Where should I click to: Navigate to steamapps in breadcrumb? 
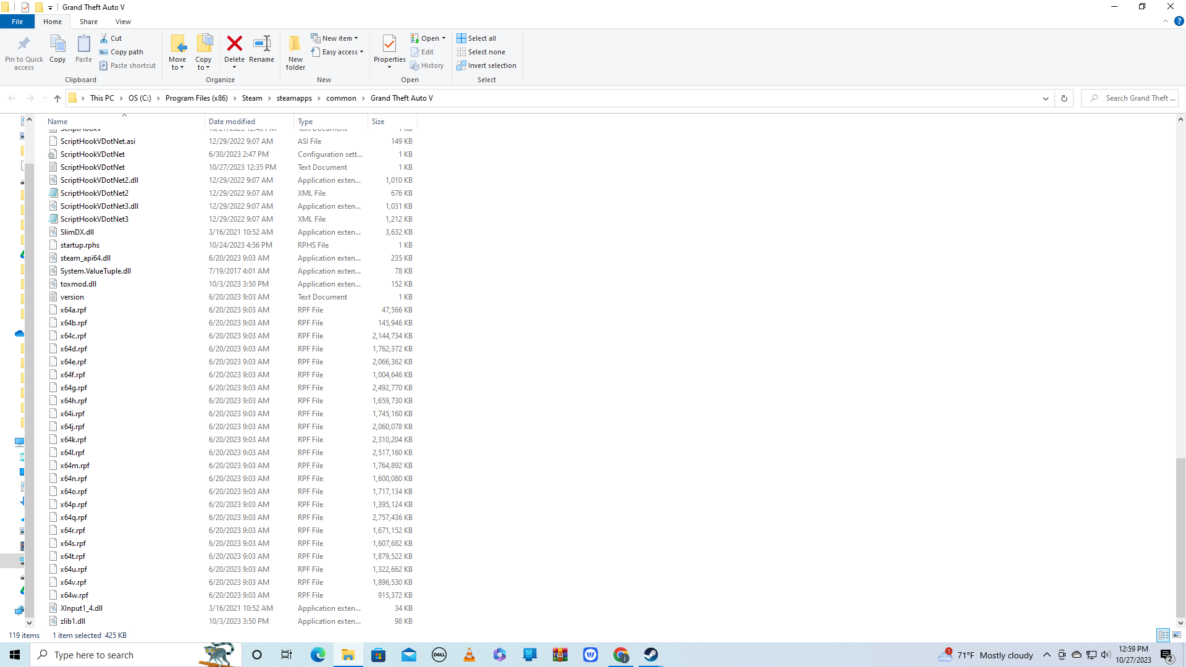point(294,98)
